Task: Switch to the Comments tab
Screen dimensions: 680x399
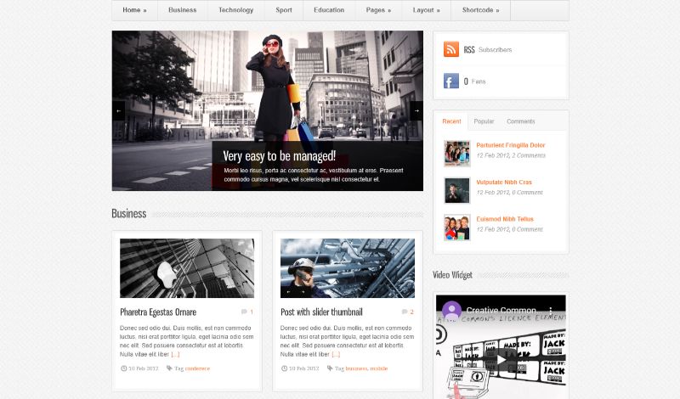Action: tap(520, 121)
